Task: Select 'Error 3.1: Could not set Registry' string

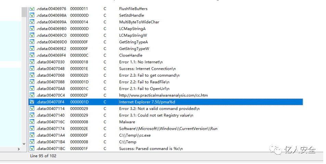Action: tap(156, 115)
